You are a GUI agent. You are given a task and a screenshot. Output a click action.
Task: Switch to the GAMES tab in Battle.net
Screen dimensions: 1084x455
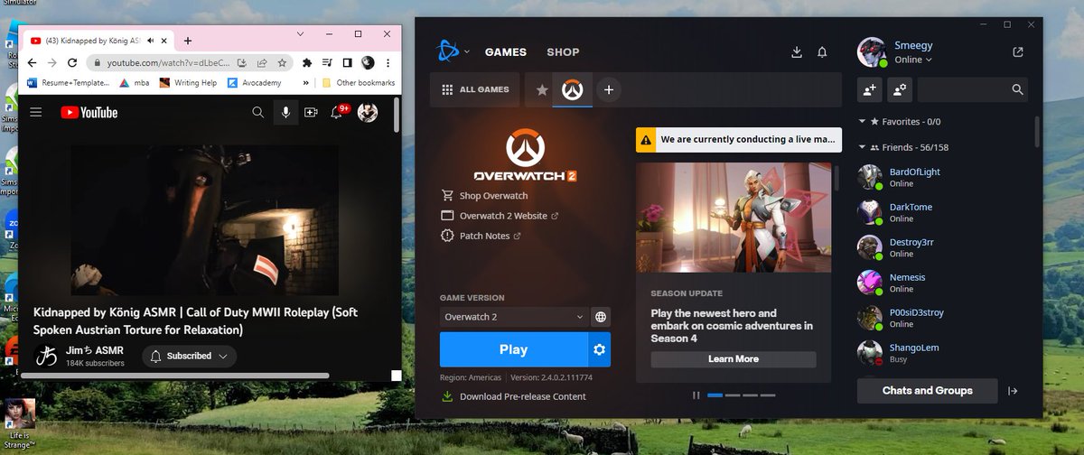[x=506, y=52]
